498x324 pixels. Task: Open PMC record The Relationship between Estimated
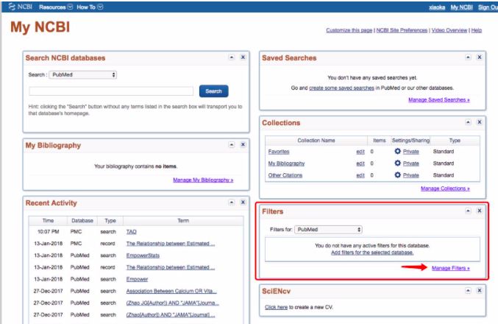(171, 244)
